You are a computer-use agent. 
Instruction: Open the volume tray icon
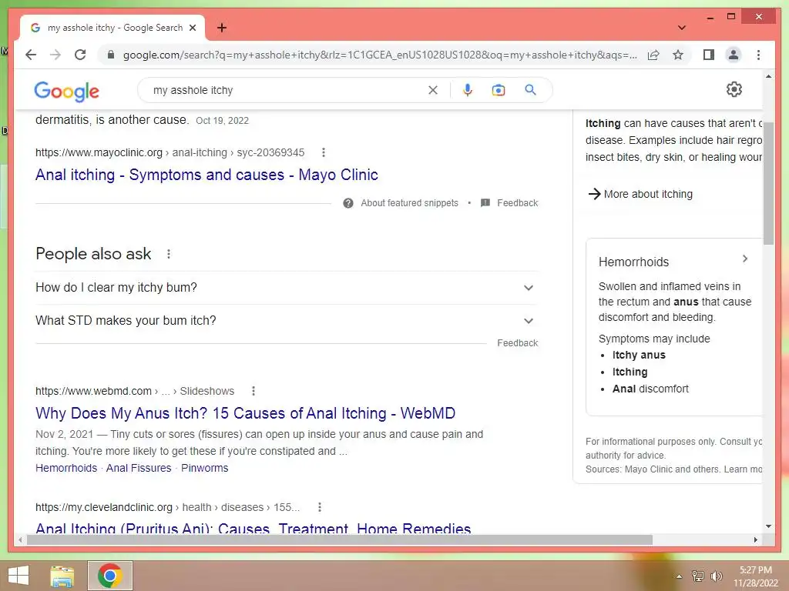click(x=716, y=576)
